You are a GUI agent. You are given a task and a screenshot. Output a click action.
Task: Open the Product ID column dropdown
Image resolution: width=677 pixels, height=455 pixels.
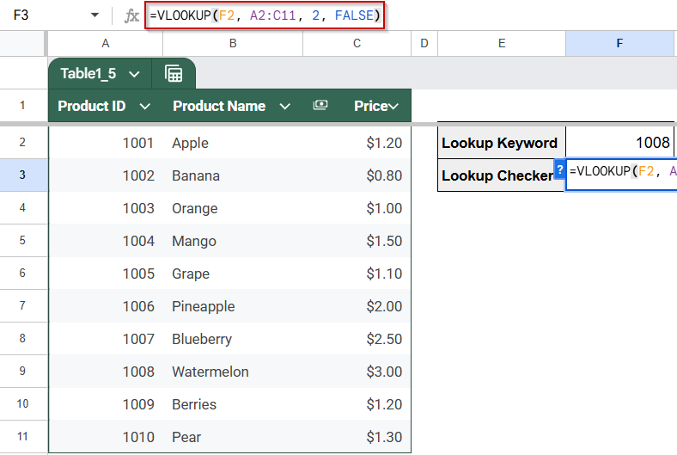(144, 107)
